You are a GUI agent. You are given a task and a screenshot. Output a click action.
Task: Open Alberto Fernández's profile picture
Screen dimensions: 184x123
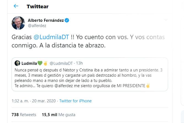18,23
